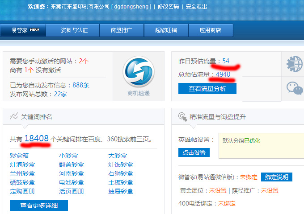The width and height of the screenshot is (304, 214).
Task: Open the 商盟推广 tab
Action: (x=122, y=30)
